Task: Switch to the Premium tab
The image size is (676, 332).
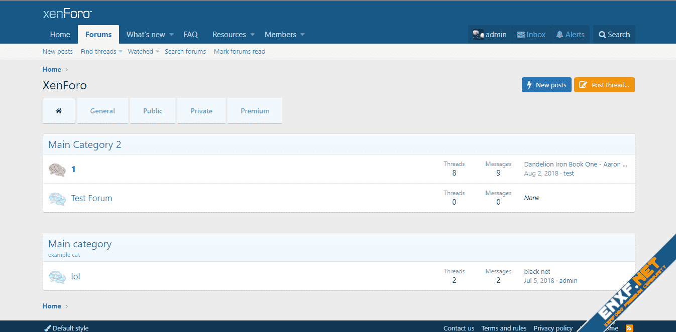Action: (255, 111)
